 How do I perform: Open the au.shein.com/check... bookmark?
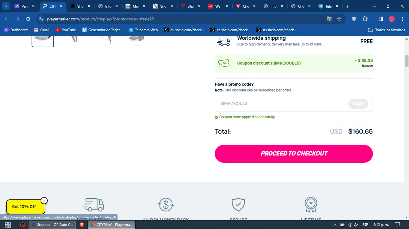click(x=184, y=30)
